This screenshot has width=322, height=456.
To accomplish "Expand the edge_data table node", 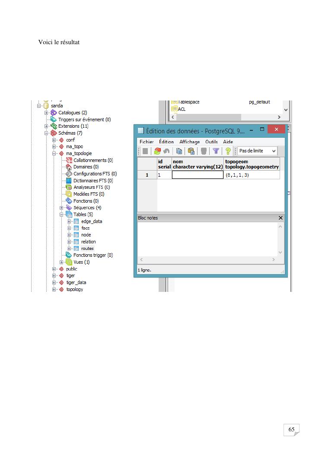I will click(70, 221).
